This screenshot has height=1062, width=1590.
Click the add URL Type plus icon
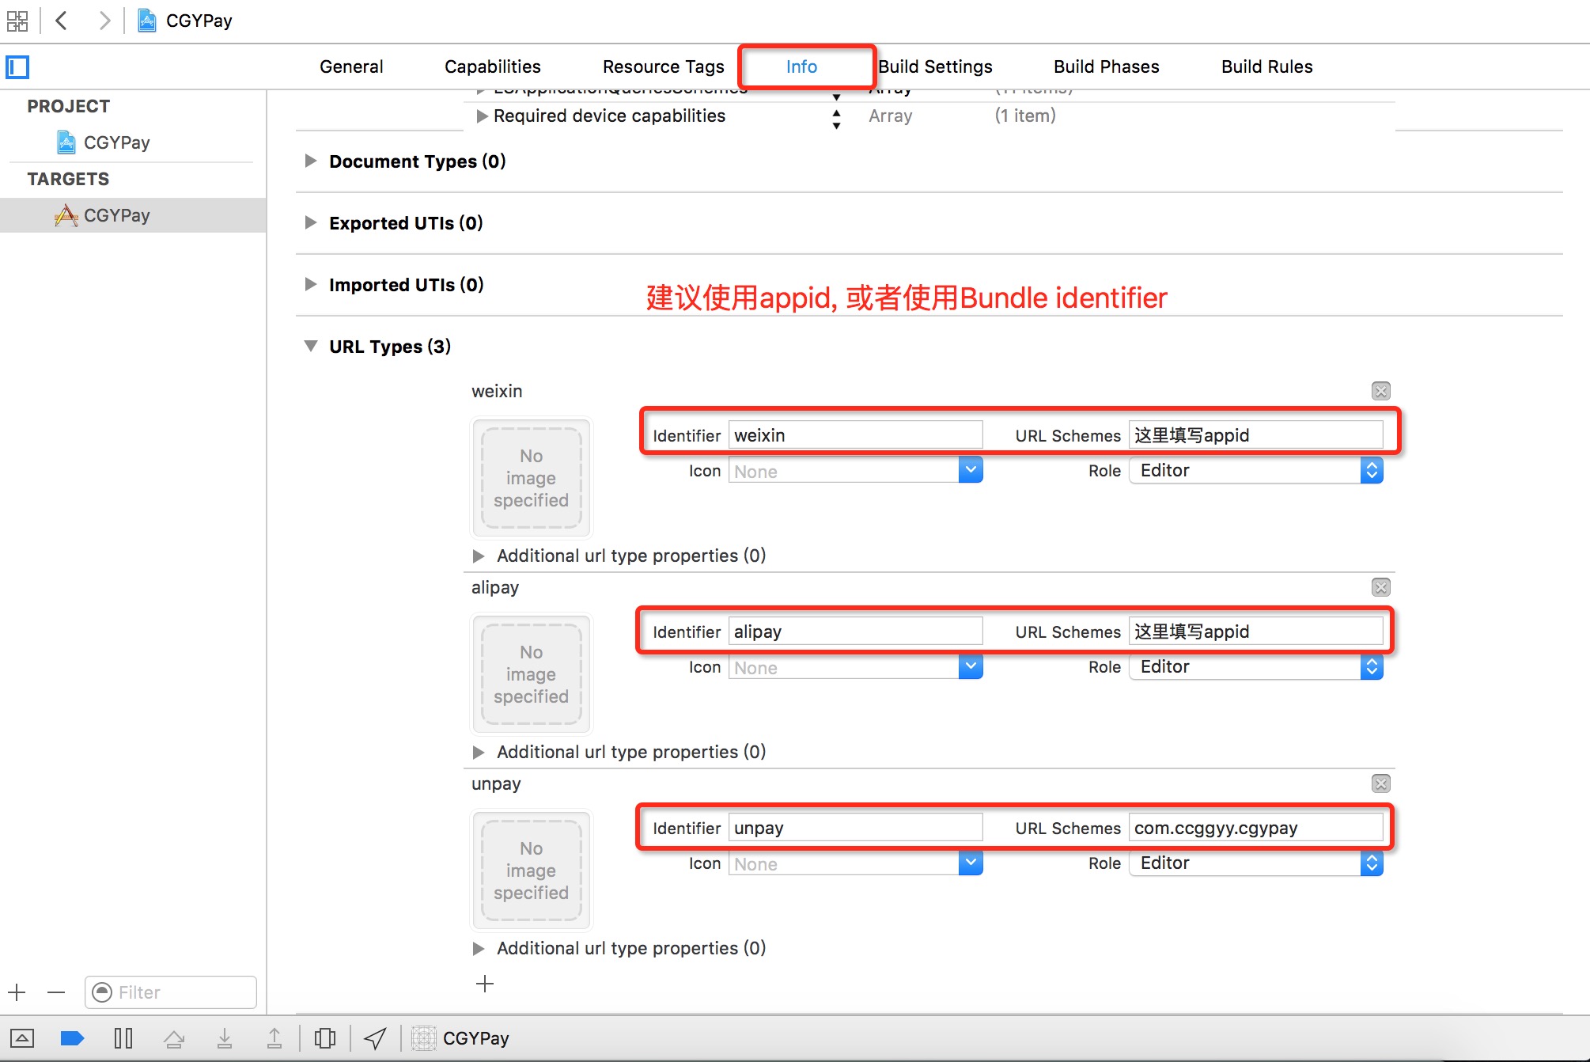485,984
